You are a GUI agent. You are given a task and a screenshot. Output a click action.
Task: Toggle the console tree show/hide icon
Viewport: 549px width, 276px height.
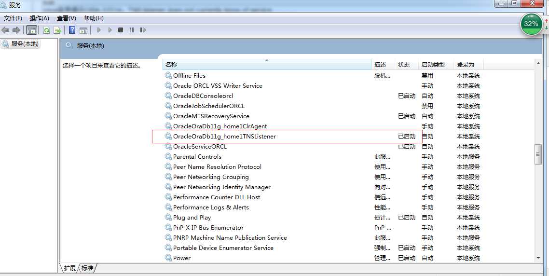(x=31, y=30)
